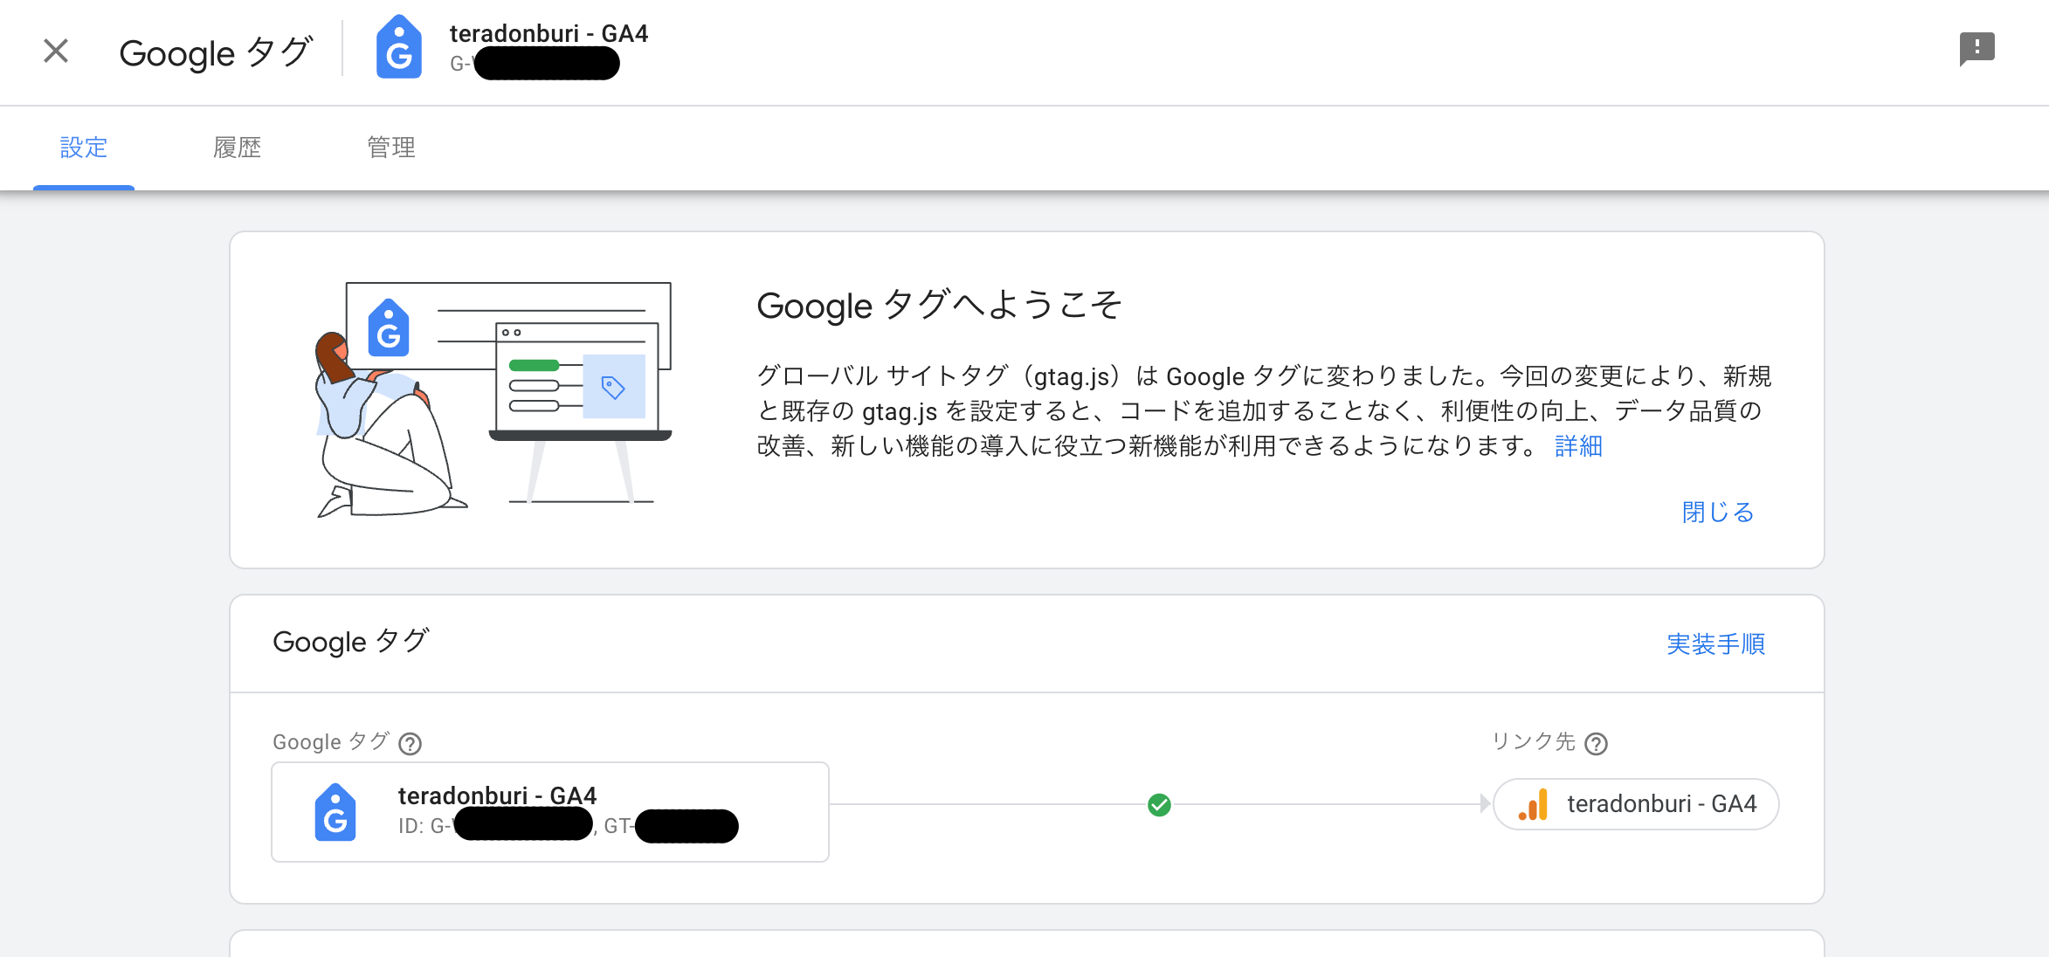Click 閉じる to dismiss the welcome panel

point(1717,513)
